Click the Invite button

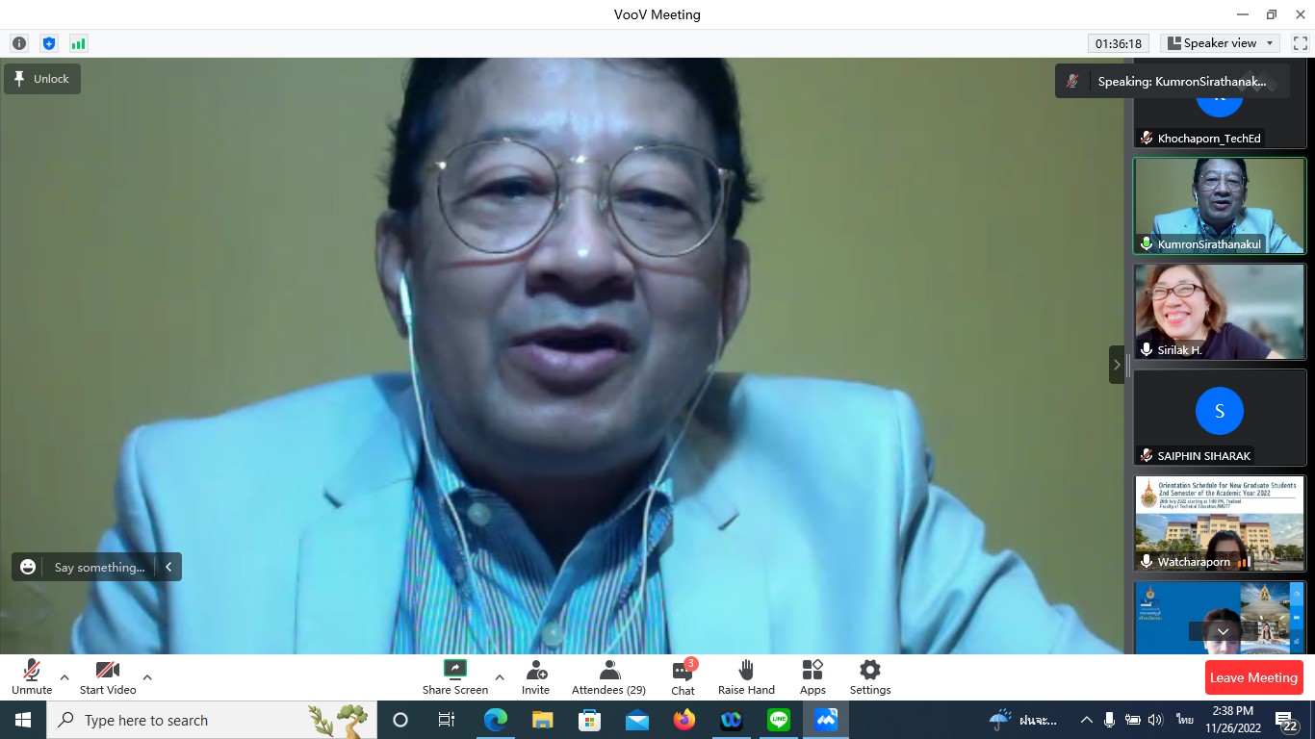[536, 677]
